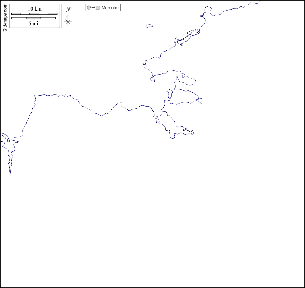Click the small oval islet between the peninsulas
305x288 pixels.
170,94
